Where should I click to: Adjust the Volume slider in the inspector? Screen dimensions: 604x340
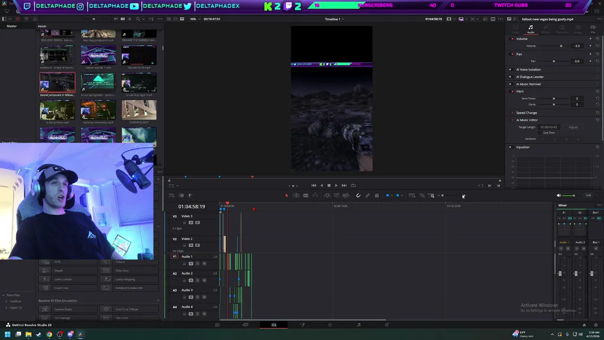561,46
